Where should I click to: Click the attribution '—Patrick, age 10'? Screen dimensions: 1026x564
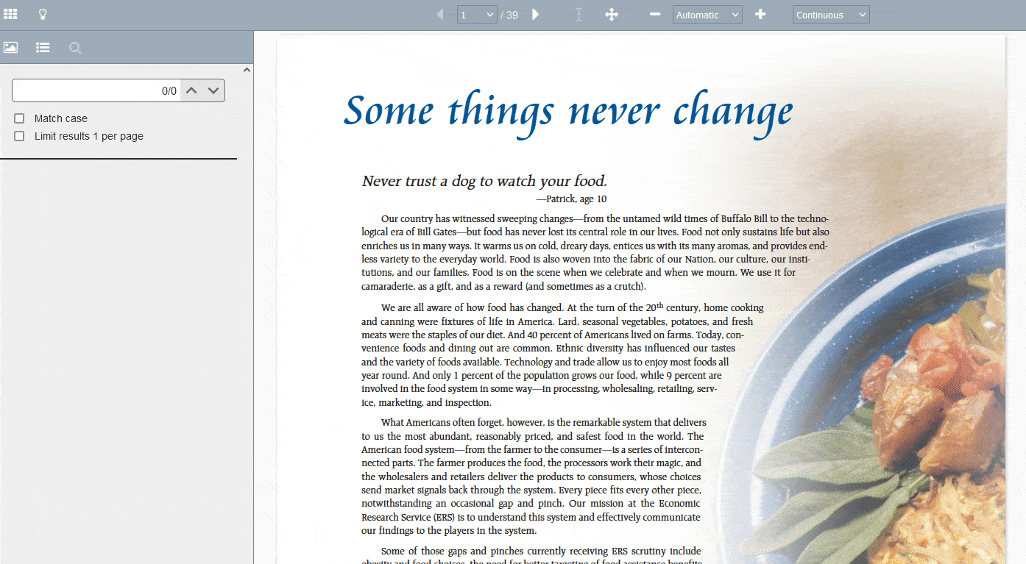571,199
